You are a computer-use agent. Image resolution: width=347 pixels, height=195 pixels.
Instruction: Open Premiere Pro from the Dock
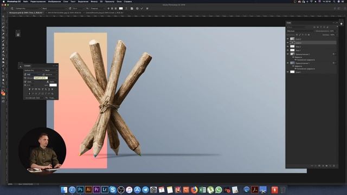point(97,190)
